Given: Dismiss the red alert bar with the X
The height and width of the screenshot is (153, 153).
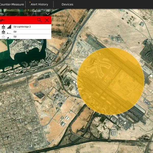Looking at the screenshot, I should [x=47, y=20].
